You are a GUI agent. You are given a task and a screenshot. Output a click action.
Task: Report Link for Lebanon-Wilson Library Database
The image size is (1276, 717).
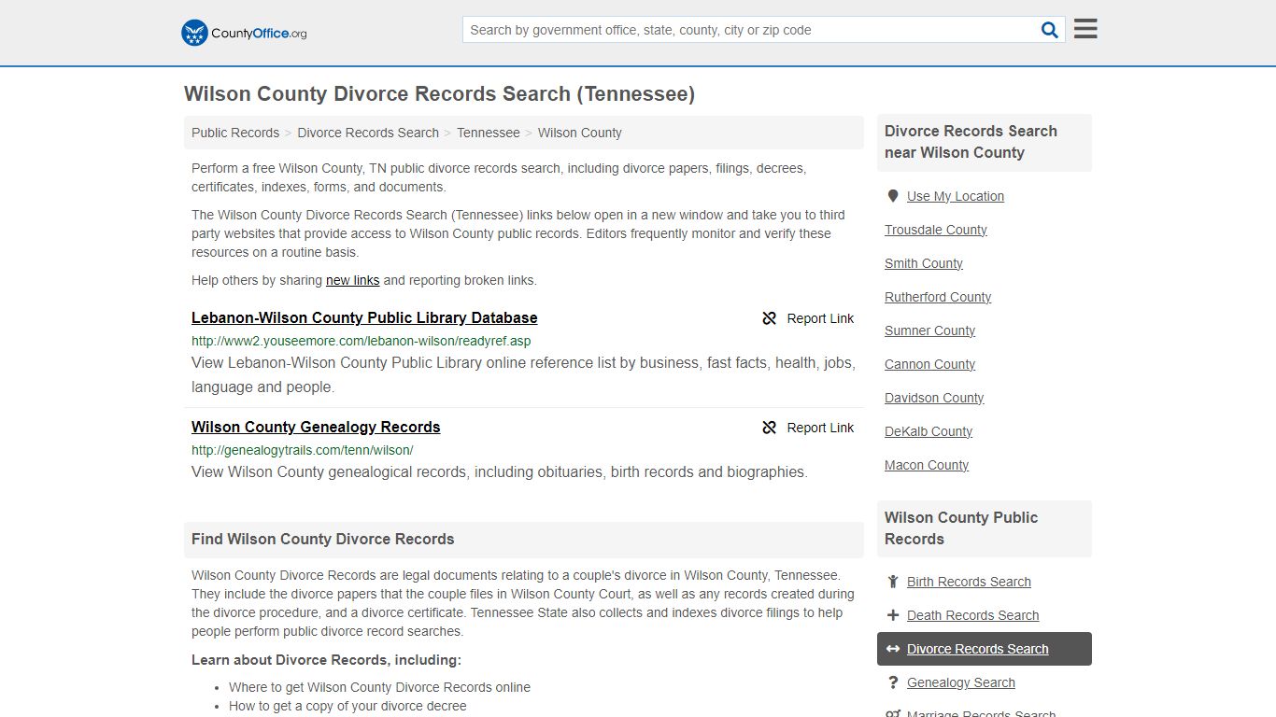click(808, 318)
